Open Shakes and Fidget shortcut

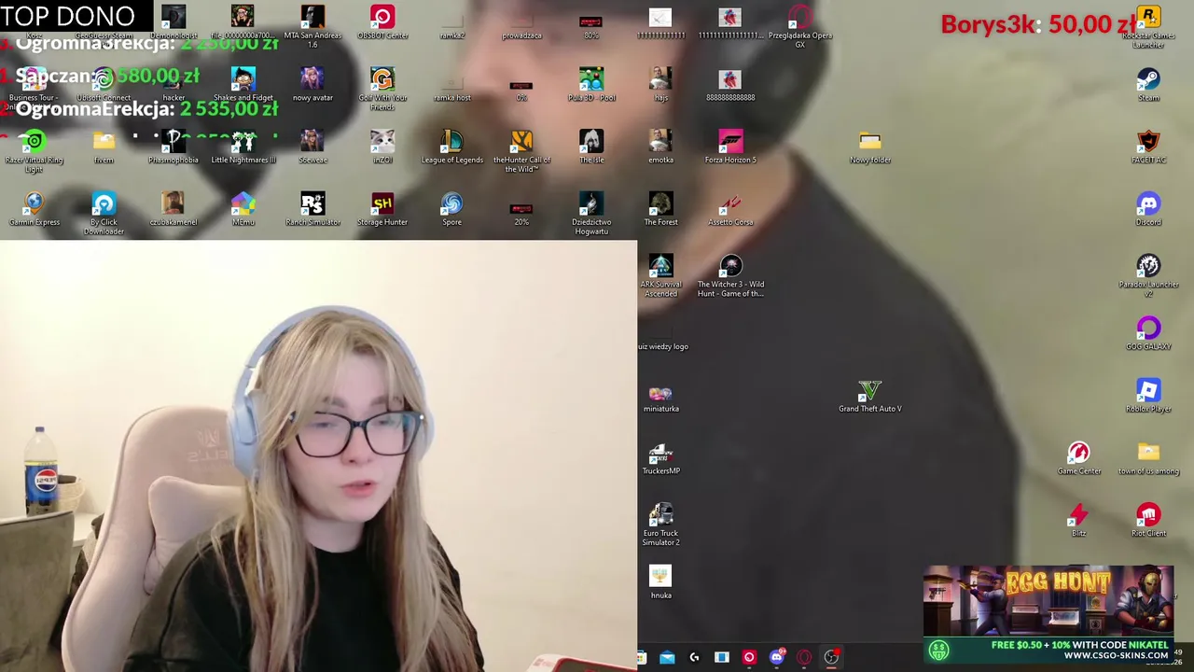(243, 85)
